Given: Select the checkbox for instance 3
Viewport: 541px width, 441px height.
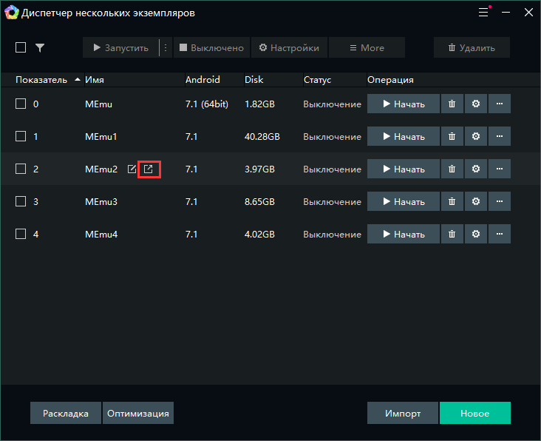Looking at the screenshot, I should click(x=21, y=202).
